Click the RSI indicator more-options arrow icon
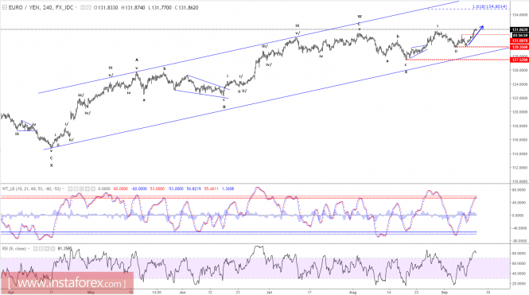The height and width of the screenshot is (295, 529). tap(47, 248)
